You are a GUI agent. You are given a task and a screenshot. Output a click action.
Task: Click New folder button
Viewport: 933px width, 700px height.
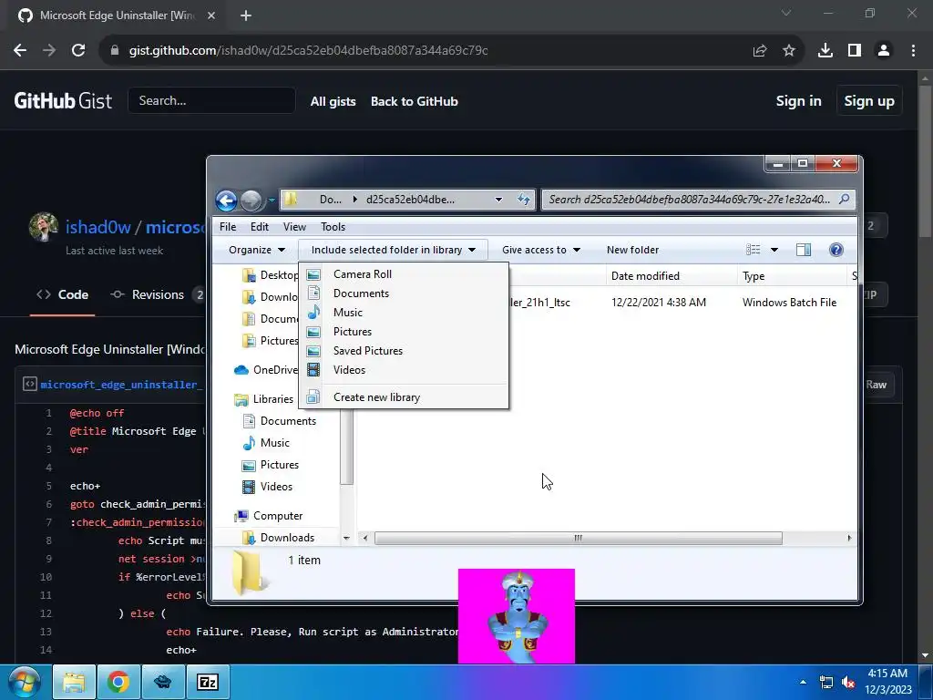pyautogui.click(x=632, y=250)
